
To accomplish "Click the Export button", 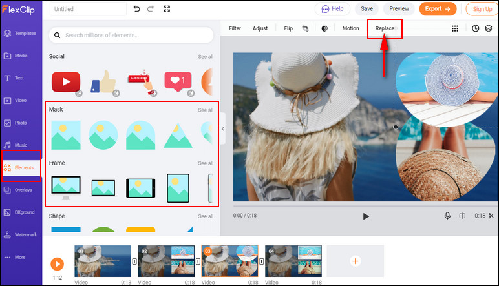I will (438, 9).
